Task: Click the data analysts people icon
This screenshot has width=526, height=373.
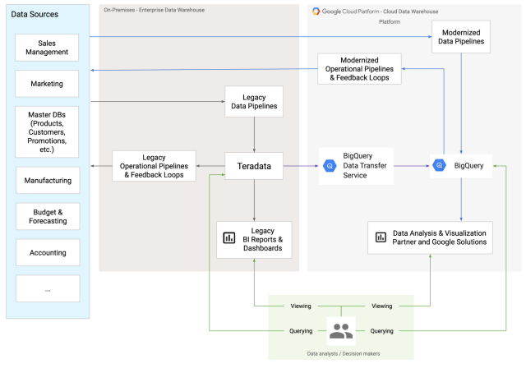Action: [x=341, y=331]
